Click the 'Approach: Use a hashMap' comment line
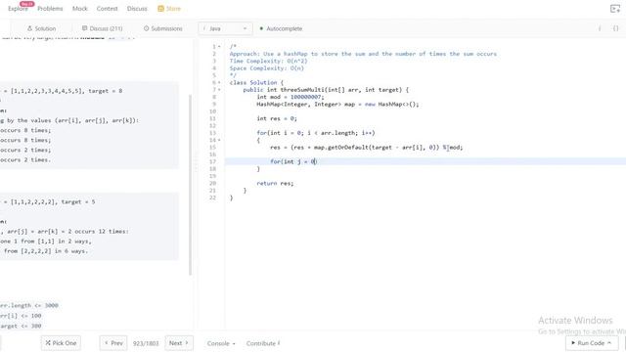This screenshot has height=352, width=626. pyautogui.click(x=363, y=54)
